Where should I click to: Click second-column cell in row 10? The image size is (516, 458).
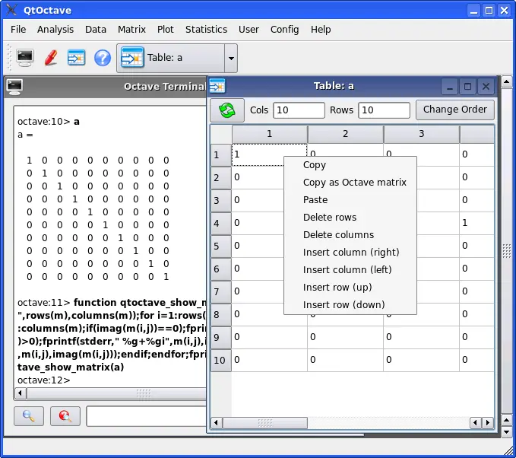click(x=345, y=360)
